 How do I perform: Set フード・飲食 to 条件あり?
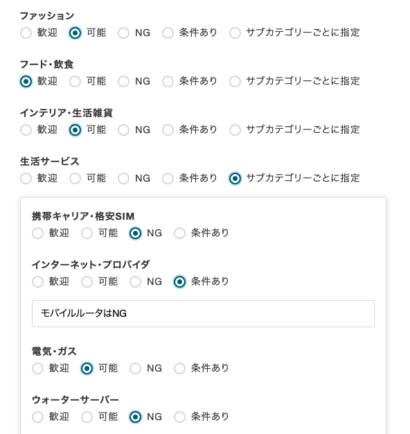(168, 81)
